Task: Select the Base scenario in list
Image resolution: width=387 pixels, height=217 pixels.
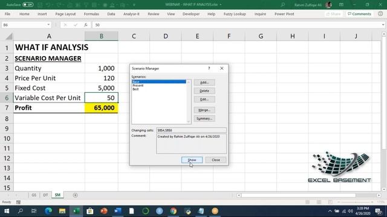Action: point(159,82)
